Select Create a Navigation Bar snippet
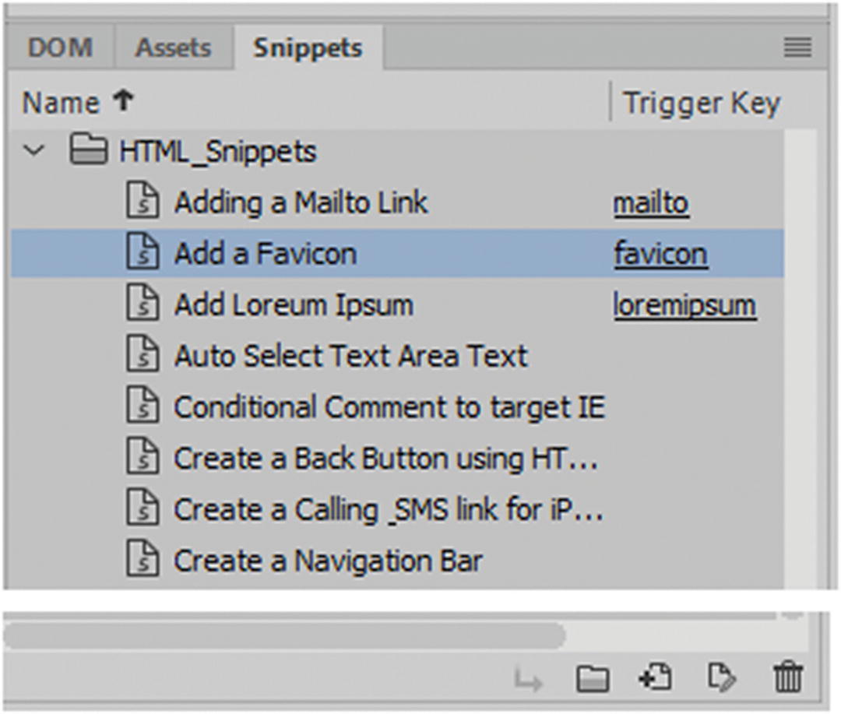Viewport: 841px width, 714px height. (x=328, y=561)
